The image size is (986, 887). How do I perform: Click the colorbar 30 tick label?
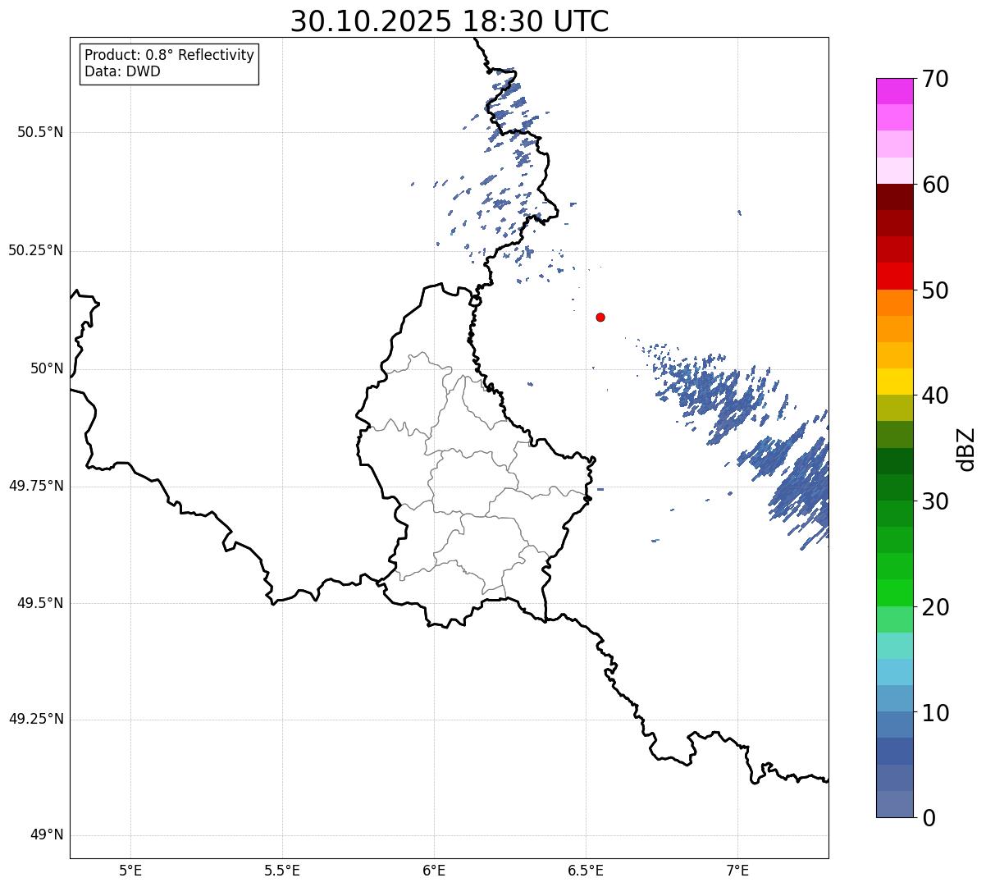tap(935, 501)
